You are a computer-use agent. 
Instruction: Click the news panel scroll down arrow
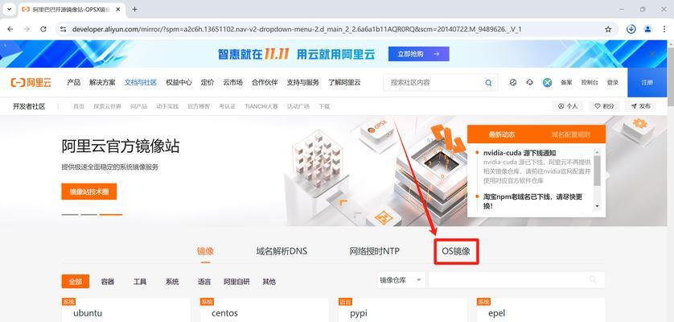(597, 207)
